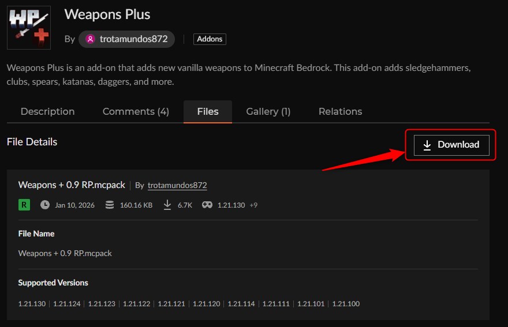This screenshot has height=327, width=508.
Task: Open trotamundos872 author profile badge
Action: click(x=126, y=39)
